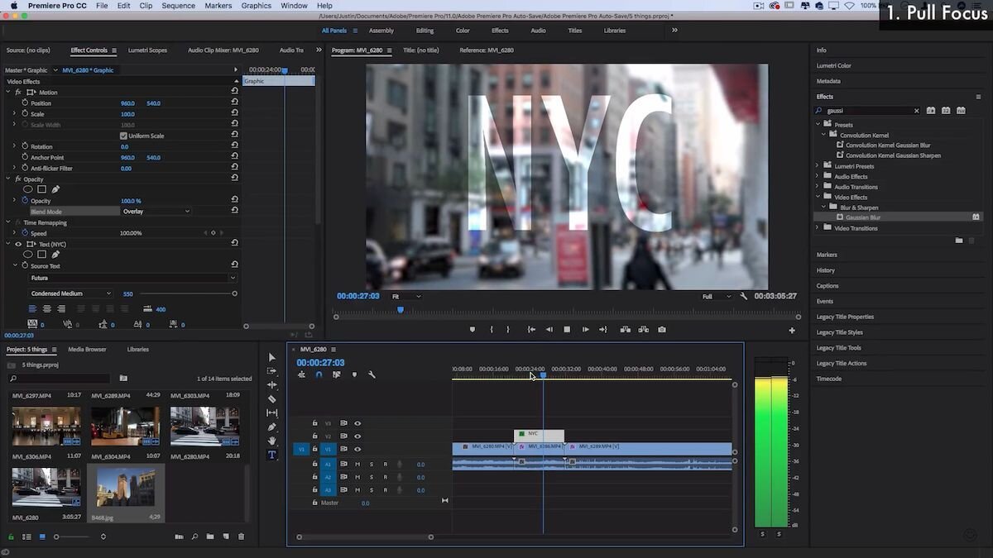Reset the Position parameter
Viewport: 993px width, 558px height.
235,103
